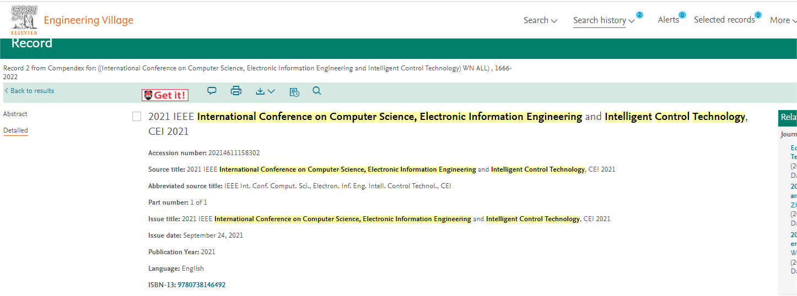Click the Alerts count badge
Image resolution: width=797 pixels, height=296 pixels.
[682, 15]
